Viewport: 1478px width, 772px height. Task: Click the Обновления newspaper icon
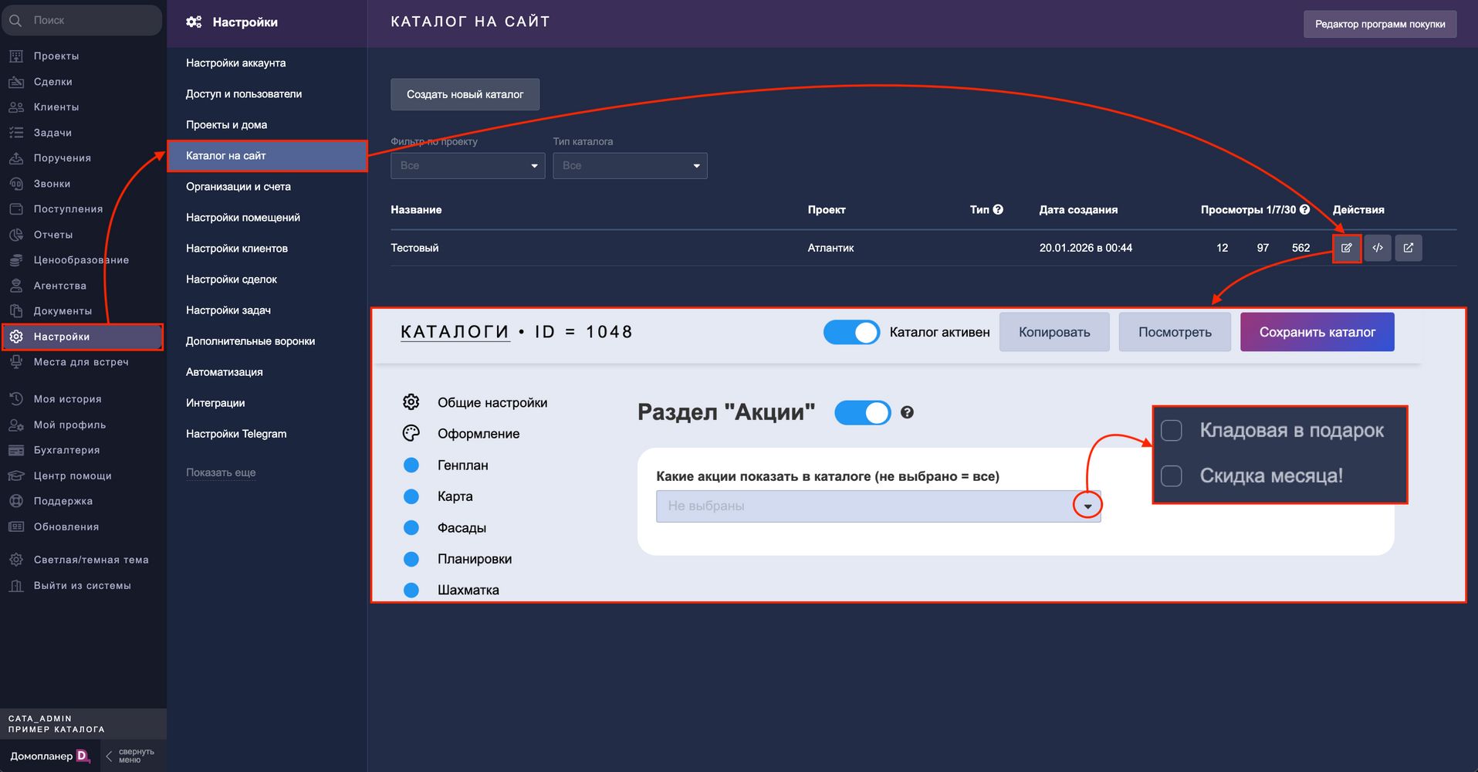point(16,527)
